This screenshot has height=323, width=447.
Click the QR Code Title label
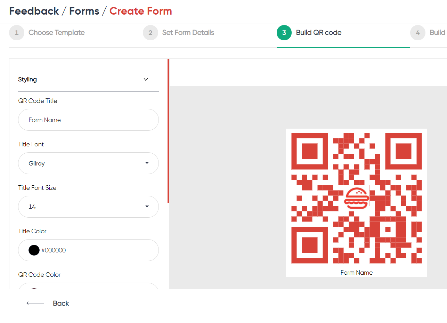coord(38,101)
